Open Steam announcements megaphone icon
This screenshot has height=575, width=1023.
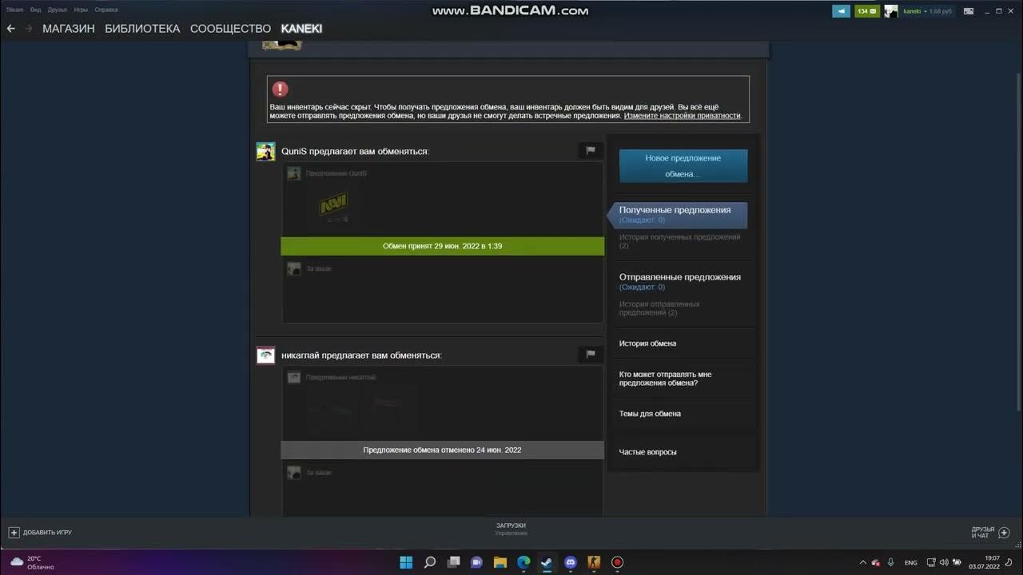pos(841,11)
